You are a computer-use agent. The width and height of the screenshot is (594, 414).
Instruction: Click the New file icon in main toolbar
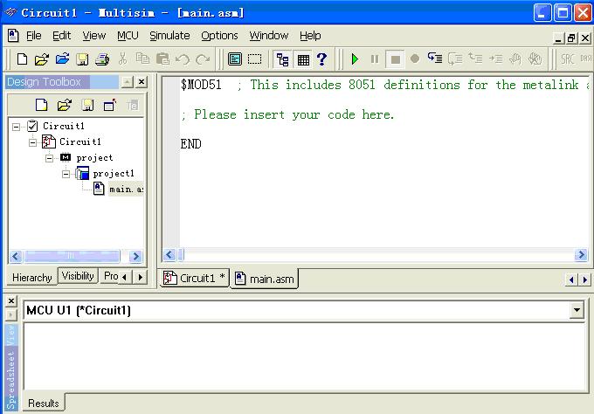pyautogui.click(x=23, y=59)
